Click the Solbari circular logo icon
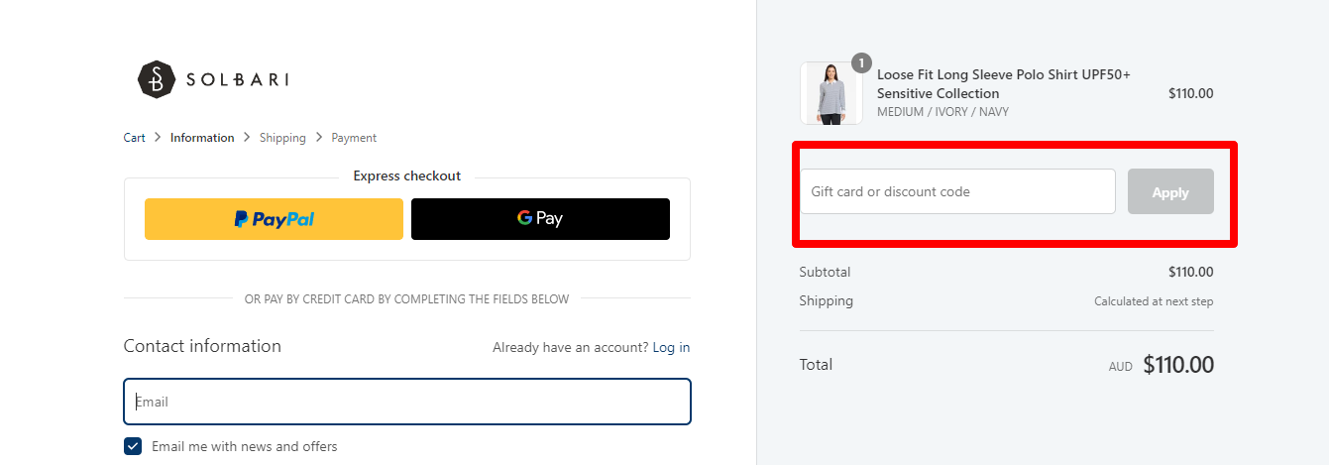 [157, 79]
